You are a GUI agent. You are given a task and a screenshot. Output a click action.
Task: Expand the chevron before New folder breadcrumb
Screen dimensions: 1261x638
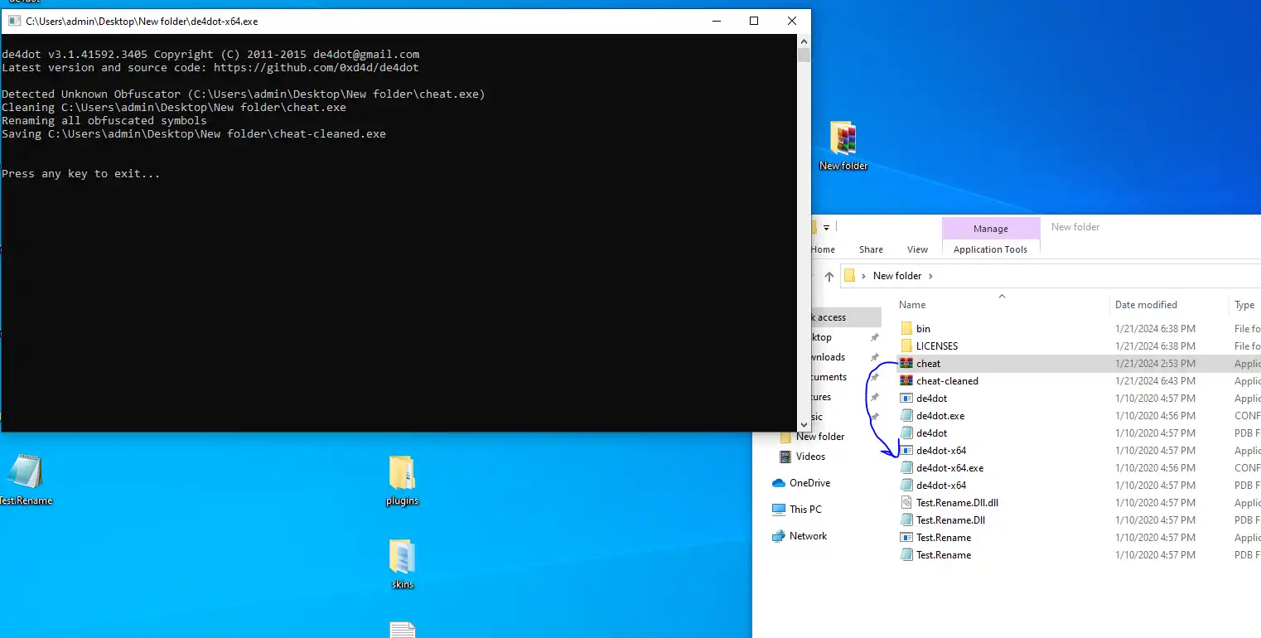[864, 277]
